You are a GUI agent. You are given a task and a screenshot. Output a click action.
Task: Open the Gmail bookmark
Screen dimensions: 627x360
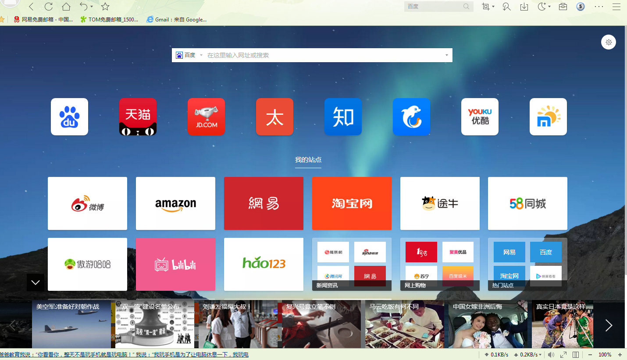[177, 20]
